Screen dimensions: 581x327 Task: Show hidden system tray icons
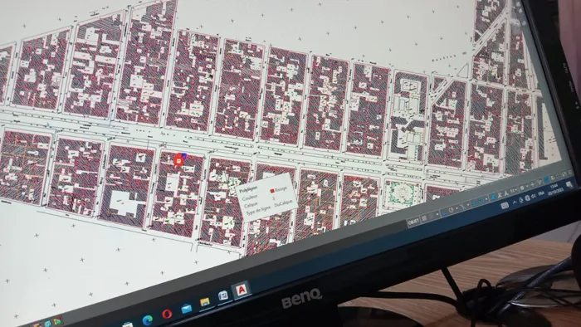515,203
